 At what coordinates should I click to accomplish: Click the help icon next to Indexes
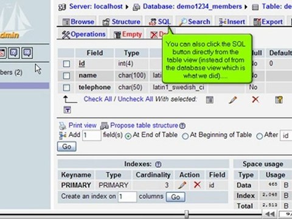pos(158,164)
